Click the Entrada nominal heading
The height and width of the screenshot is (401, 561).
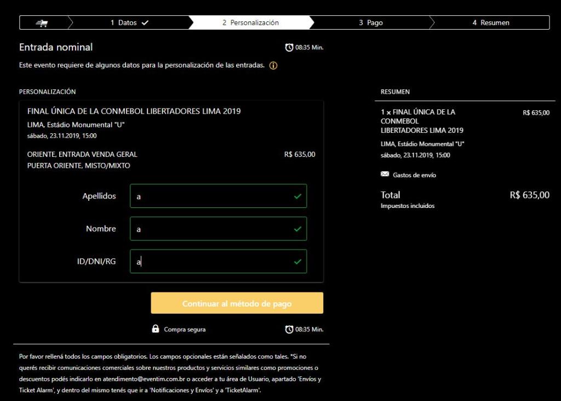click(56, 47)
